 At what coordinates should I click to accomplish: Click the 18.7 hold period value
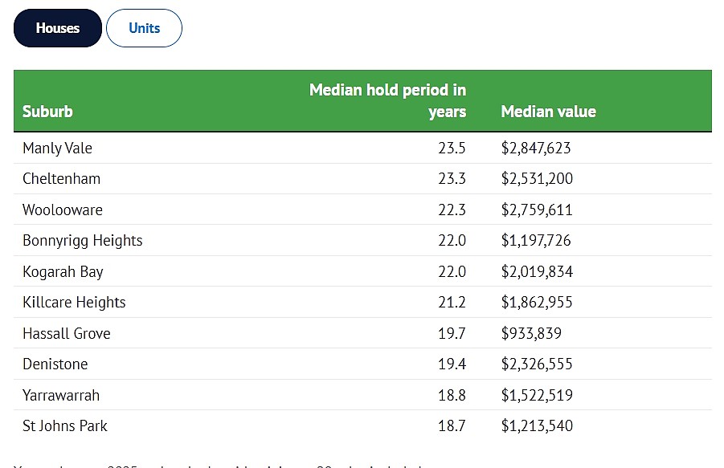point(452,425)
